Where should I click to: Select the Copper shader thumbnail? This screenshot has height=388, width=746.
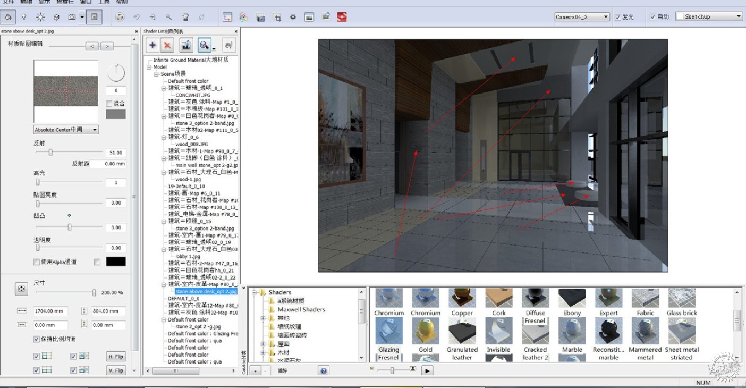[x=462, y=298]
